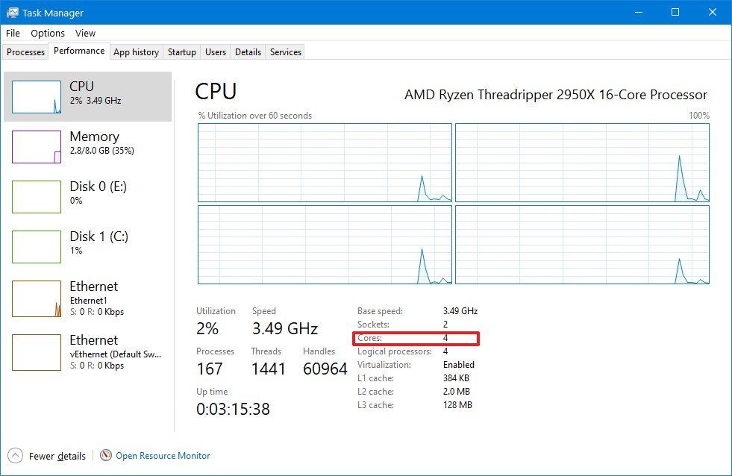Open the View menu
Image resolution: width=732 pixels, height=476 pixels.
tap(85, 33)
